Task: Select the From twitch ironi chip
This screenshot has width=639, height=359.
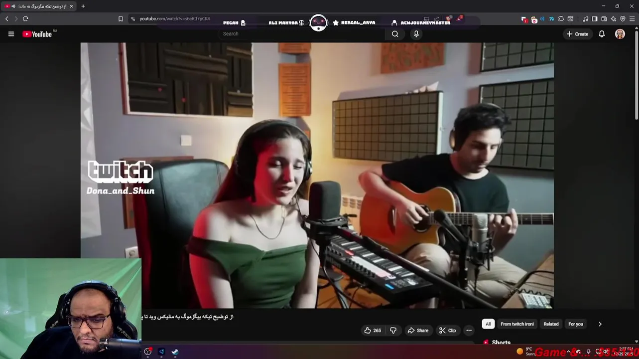Action: pyautogui.click(x=517, y=324)
